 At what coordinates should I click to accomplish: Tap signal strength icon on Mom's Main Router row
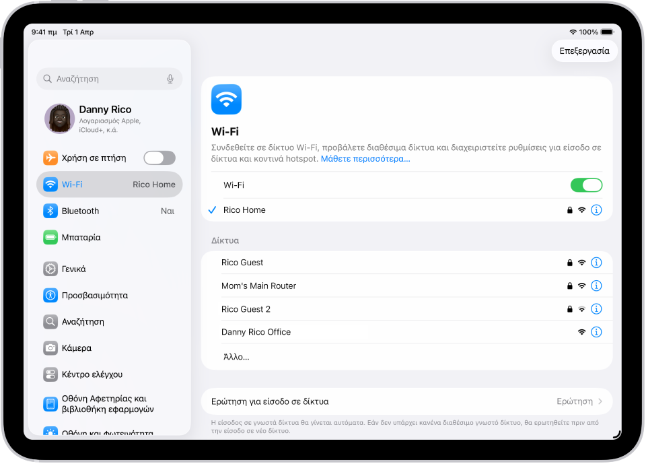[581, 286]
